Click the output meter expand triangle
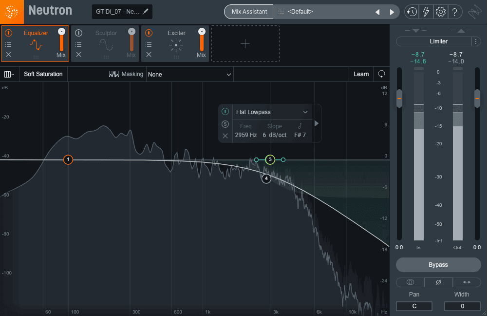 pos(461,31)
